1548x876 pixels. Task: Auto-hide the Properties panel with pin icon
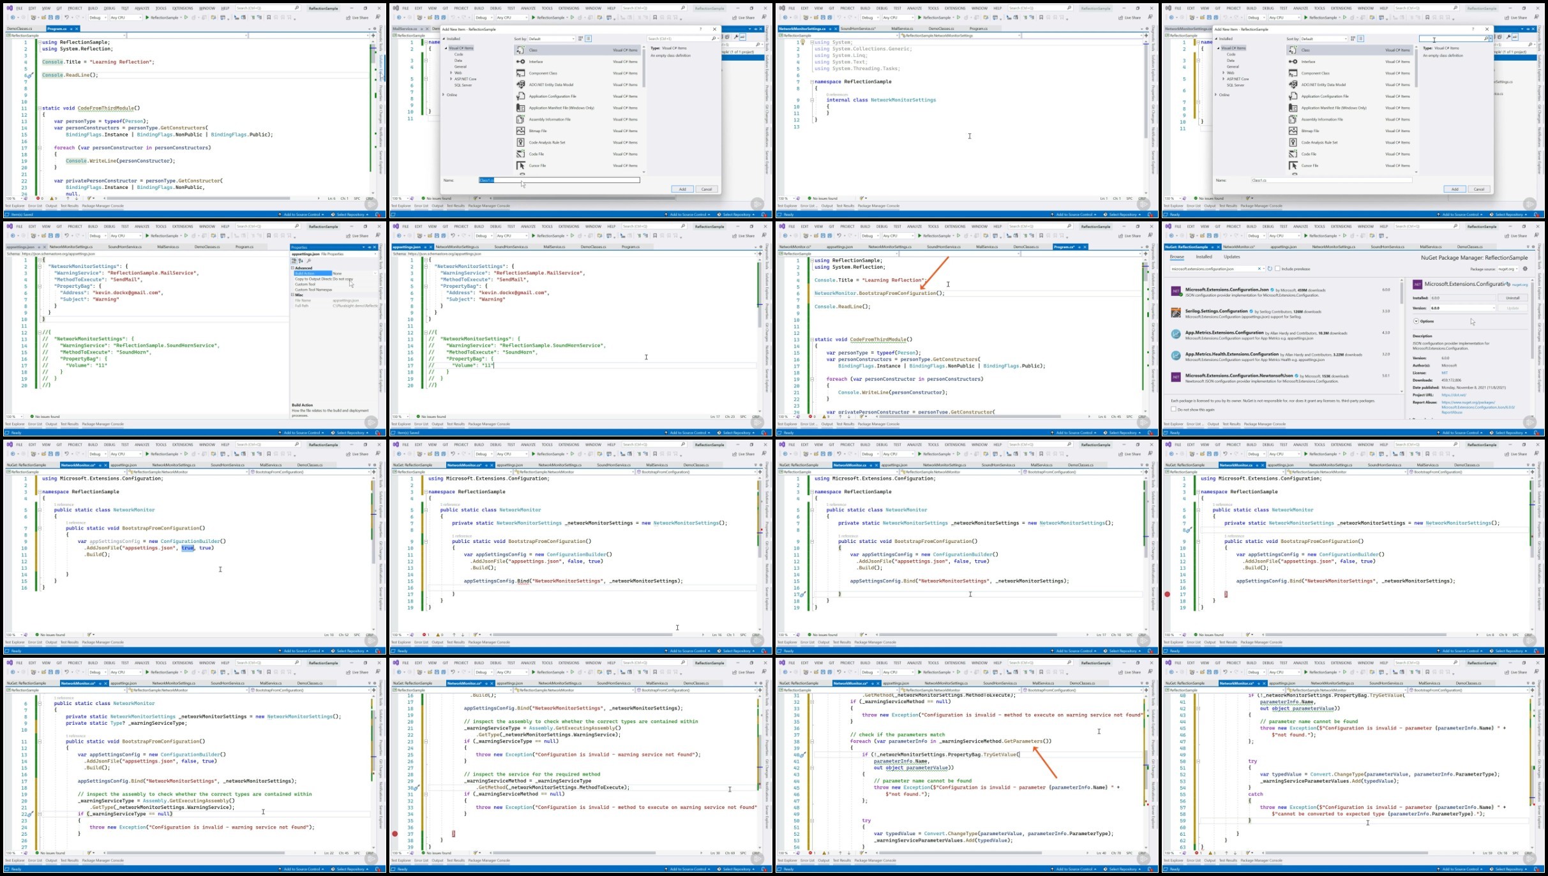click(x=370, y=247)
